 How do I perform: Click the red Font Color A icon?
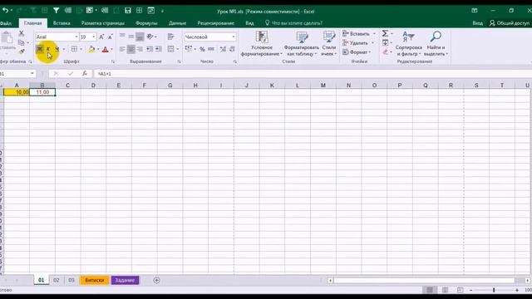[x=106, y=49]
